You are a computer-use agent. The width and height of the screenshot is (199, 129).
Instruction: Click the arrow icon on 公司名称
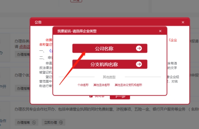[139, 48]
